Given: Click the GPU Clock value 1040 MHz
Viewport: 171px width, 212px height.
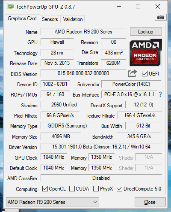Looking at the screenshot, I should coord(53,157).
